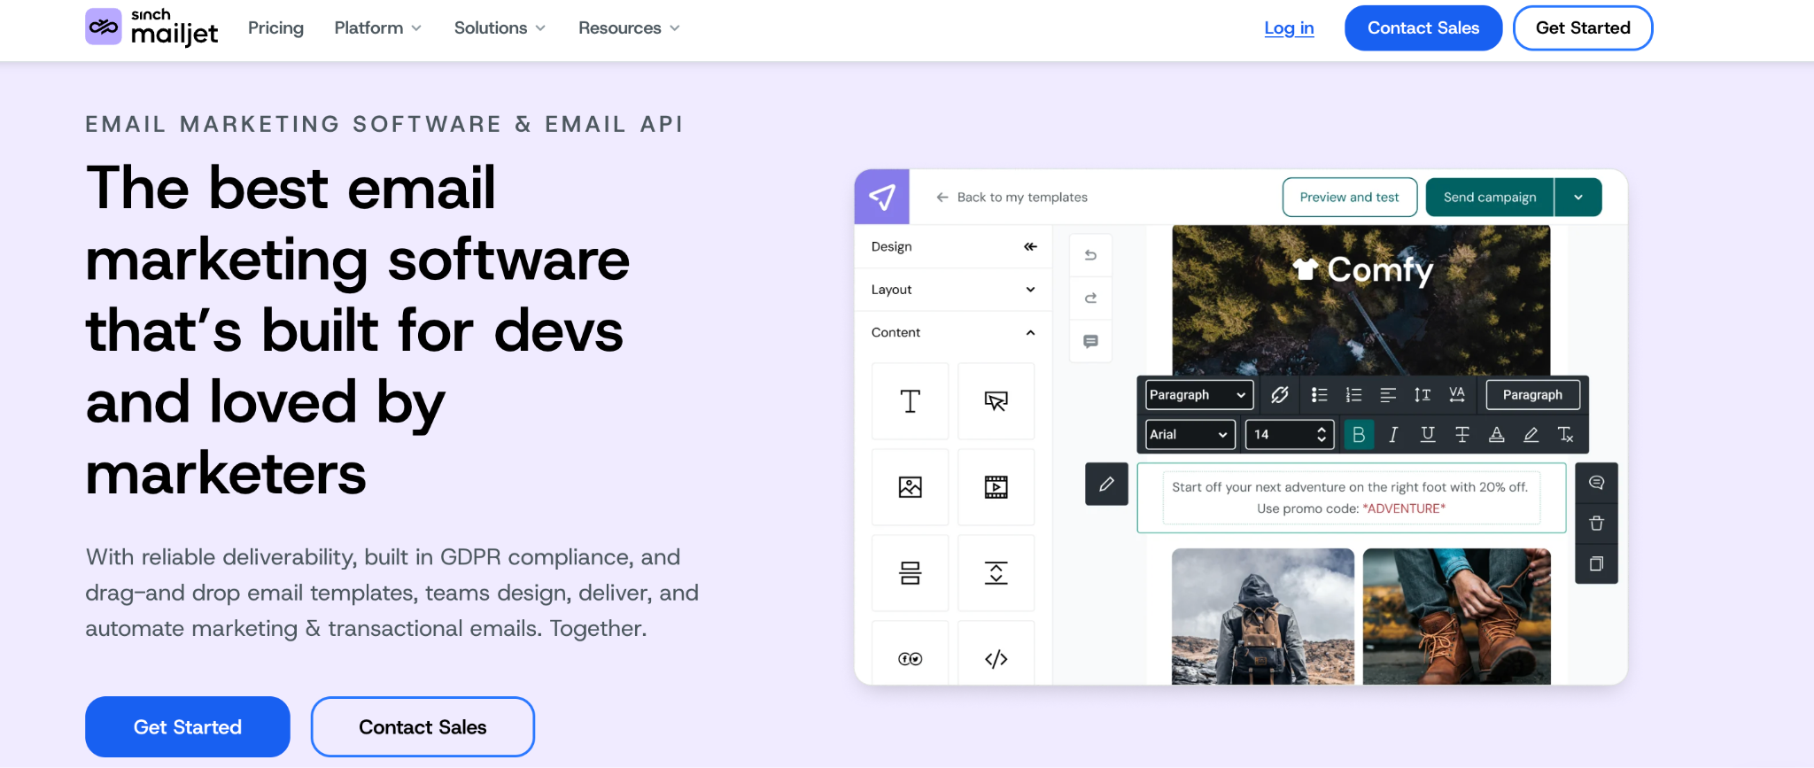The width and height of the screenshot is (1814, 768).
Task: Click the boots lacing image
Action: 1457,617
